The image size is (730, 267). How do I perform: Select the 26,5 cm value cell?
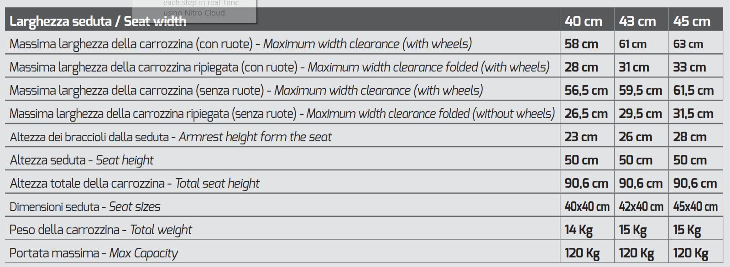pos(586,114)
